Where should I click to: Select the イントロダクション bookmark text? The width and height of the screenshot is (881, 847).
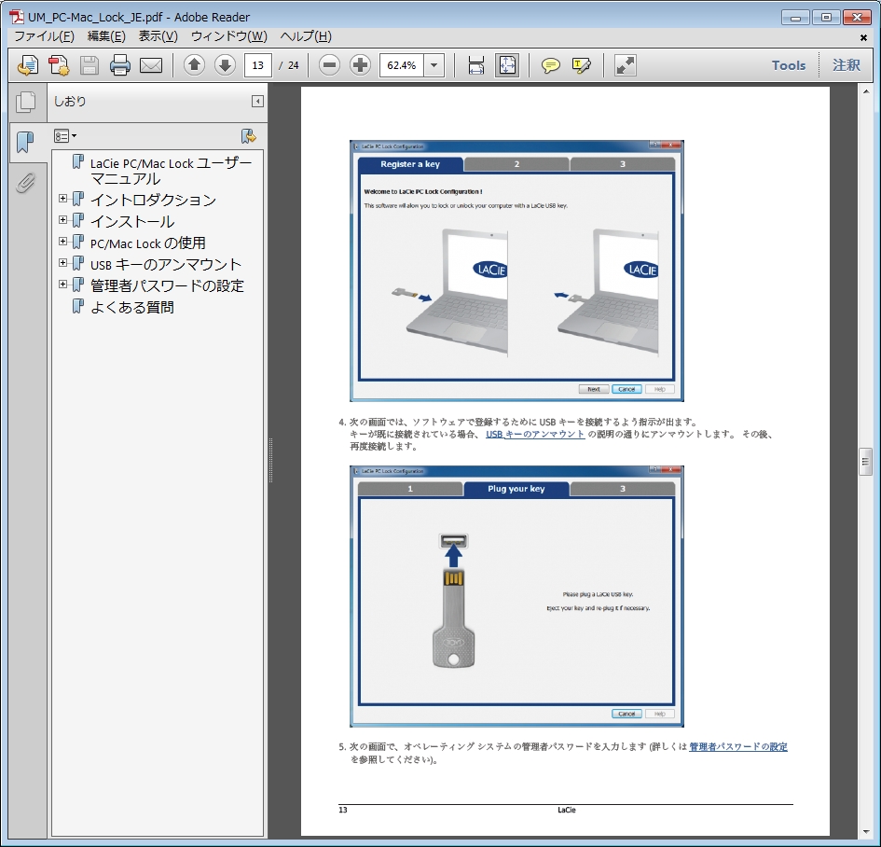tap(153, 201)
